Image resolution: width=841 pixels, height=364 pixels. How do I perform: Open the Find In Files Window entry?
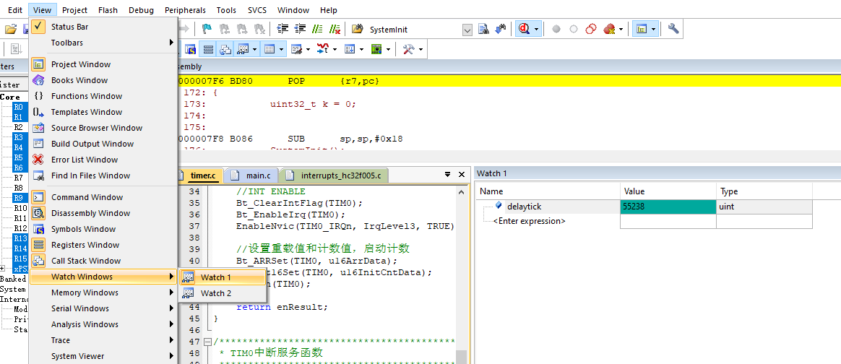tap(103, 175)
